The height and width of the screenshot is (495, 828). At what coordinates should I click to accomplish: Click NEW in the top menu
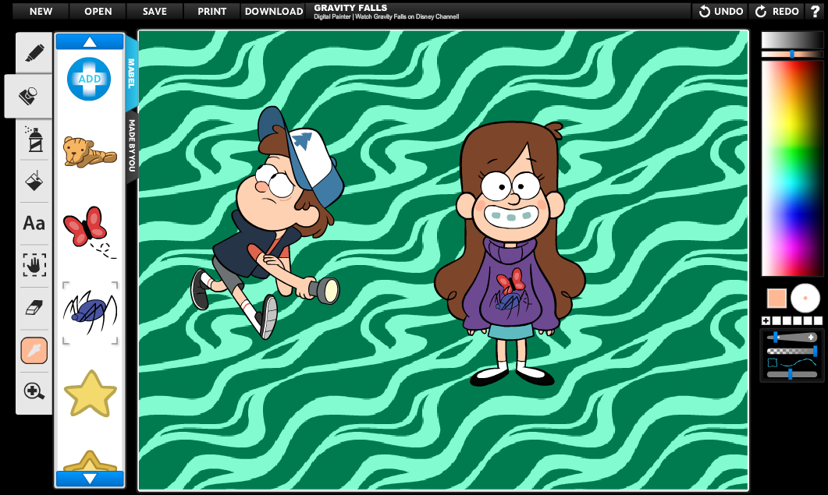point(41,11)
